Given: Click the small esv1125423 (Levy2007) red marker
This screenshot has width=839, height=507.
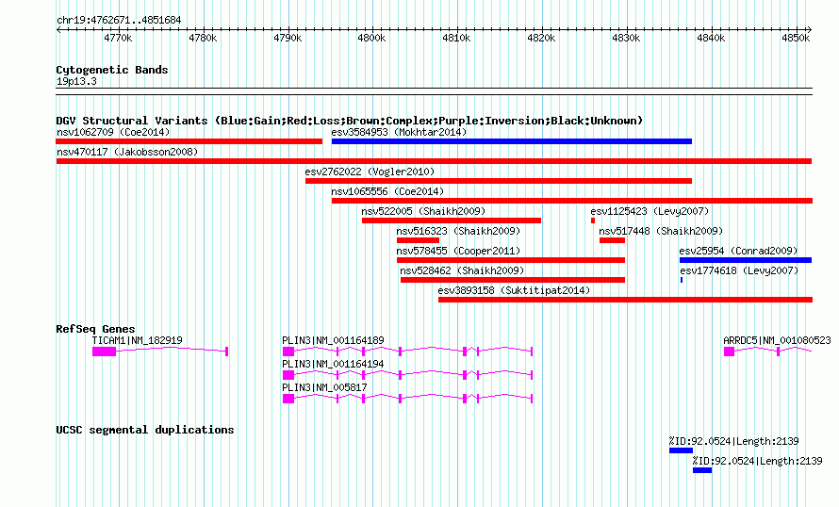Looking at the screenshot, I should pyautogui.click(x=593, y=221).
